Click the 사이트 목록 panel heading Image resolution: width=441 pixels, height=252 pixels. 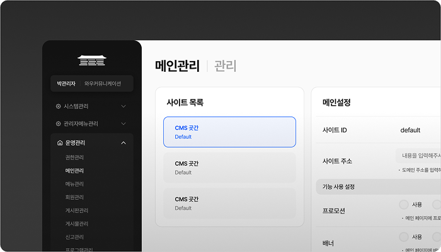[185, 102]
